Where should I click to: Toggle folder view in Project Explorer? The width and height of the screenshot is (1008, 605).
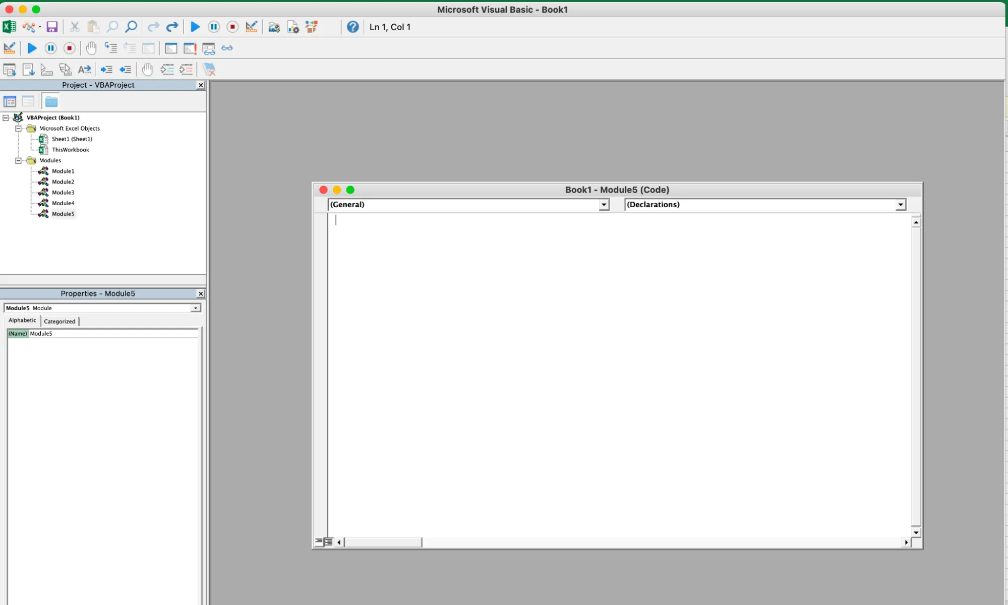[51, 101]
